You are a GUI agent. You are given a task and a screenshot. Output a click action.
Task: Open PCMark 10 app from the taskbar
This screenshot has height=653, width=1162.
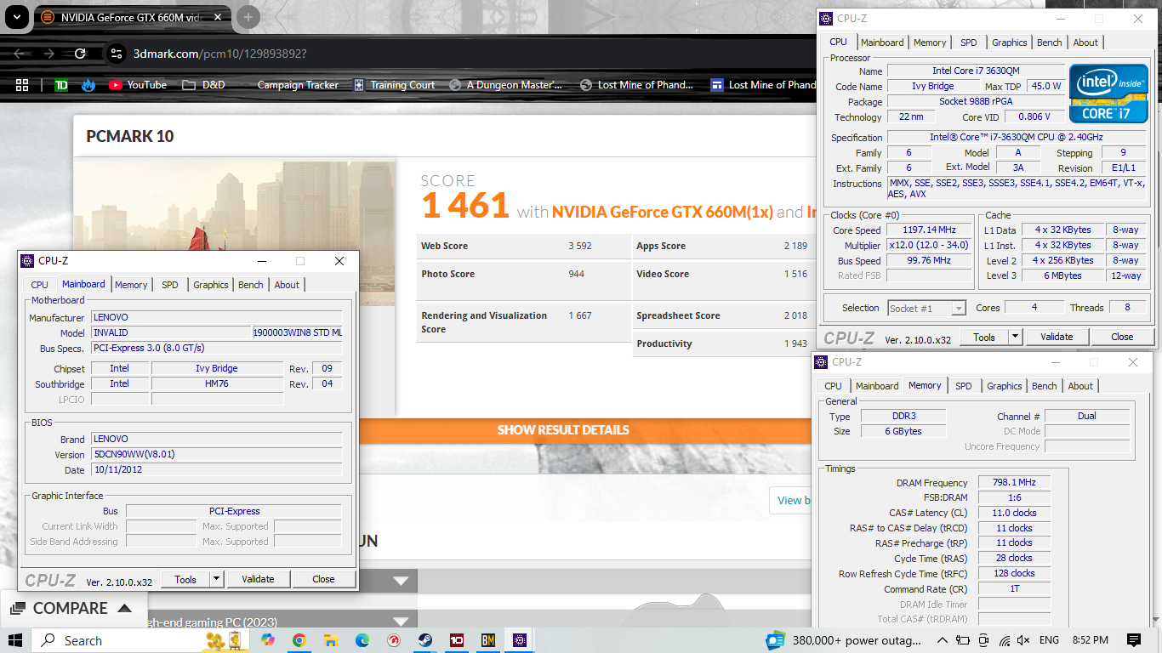456,640
